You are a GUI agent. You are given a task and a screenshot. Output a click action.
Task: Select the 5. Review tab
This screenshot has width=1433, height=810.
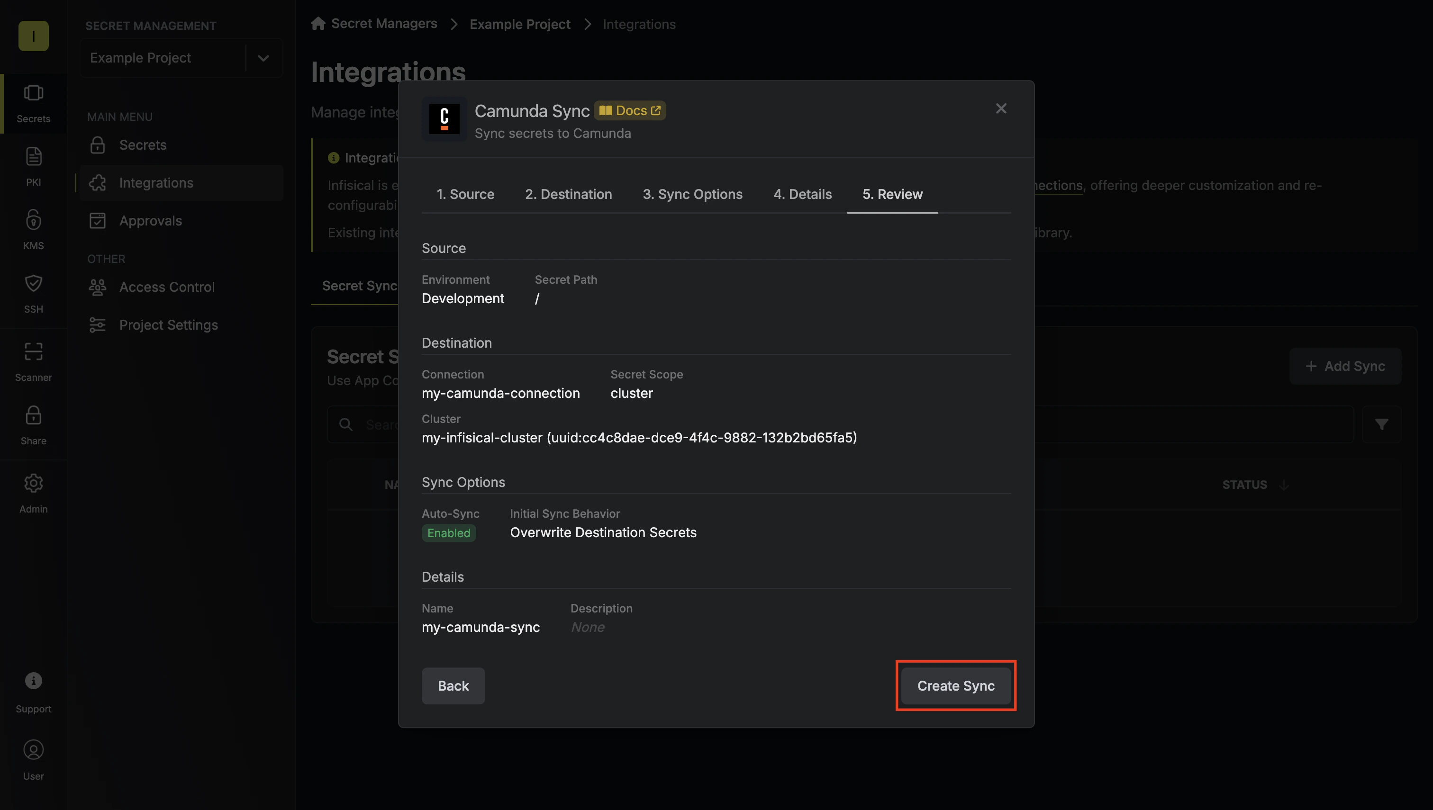tap(892, 194)
